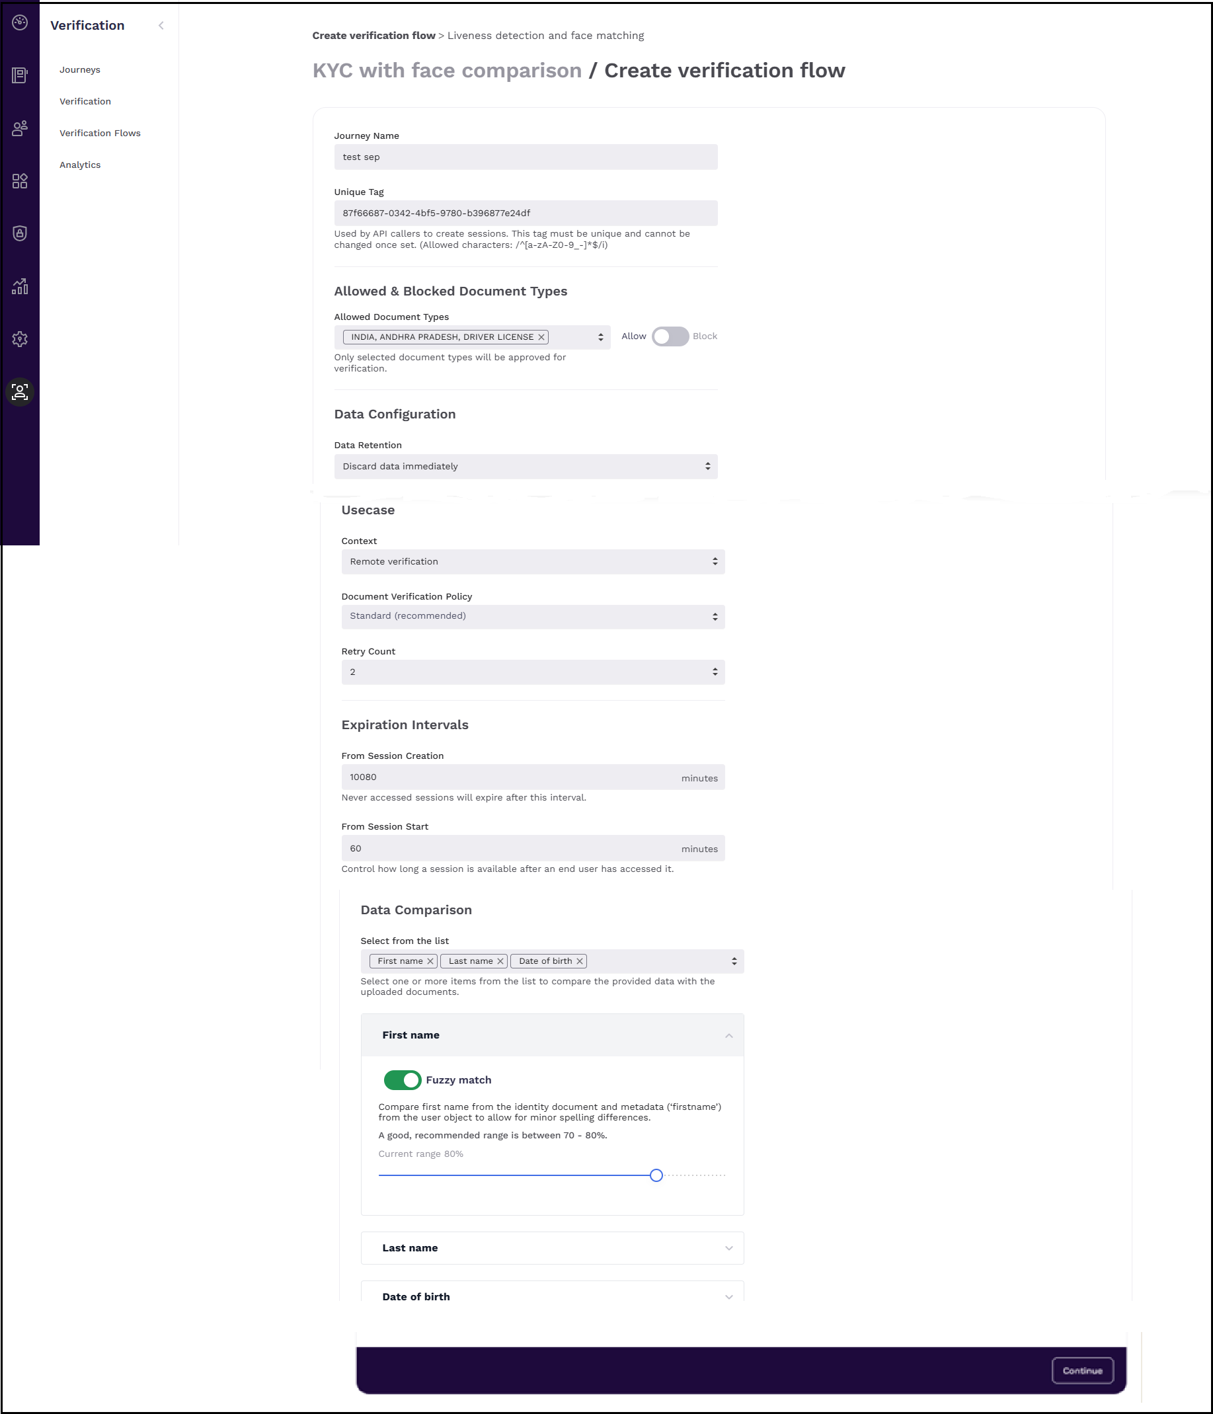The height and width of the screenshot is (1414, 1213).
Task: Open the settings gear sidebar icon
Action: tap(20, 339)
